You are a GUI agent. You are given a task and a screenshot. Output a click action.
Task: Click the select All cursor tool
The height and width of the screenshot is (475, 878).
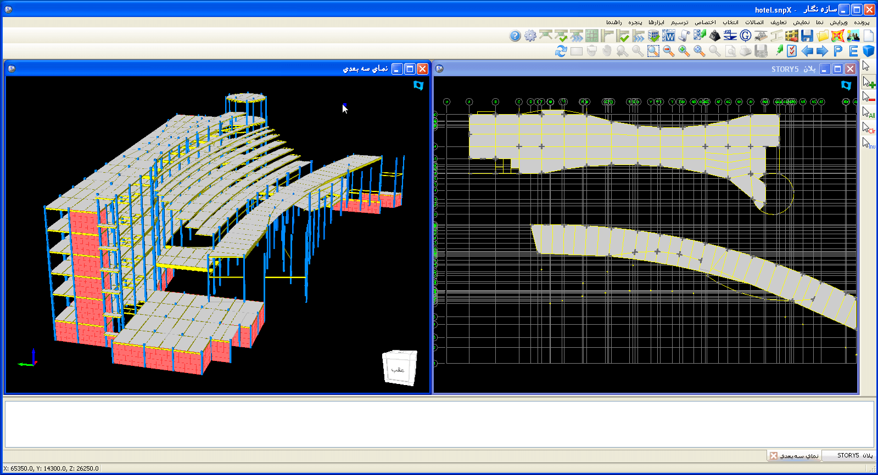tap(868, 112)
